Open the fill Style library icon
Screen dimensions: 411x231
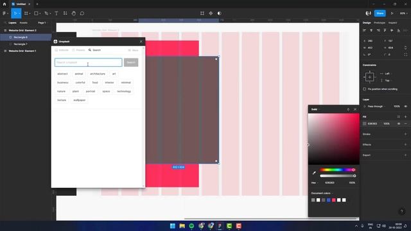coord(398,117)
